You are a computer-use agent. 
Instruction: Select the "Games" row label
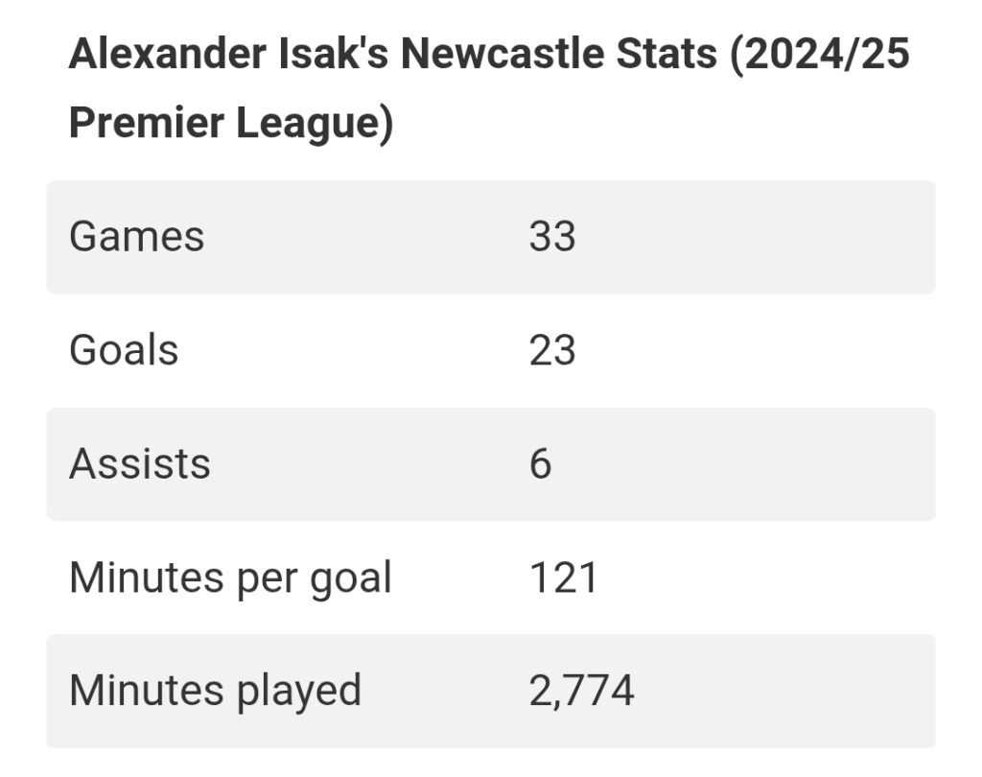(x=136, y=237)
